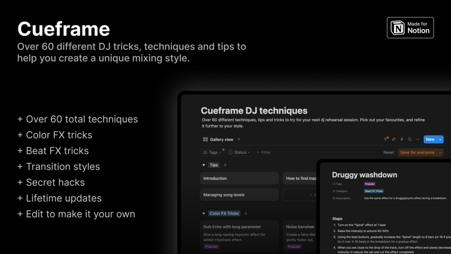This screenshot has width=451, height=254.
Task: Click the blue New button
Action: [x=430, y=139]
